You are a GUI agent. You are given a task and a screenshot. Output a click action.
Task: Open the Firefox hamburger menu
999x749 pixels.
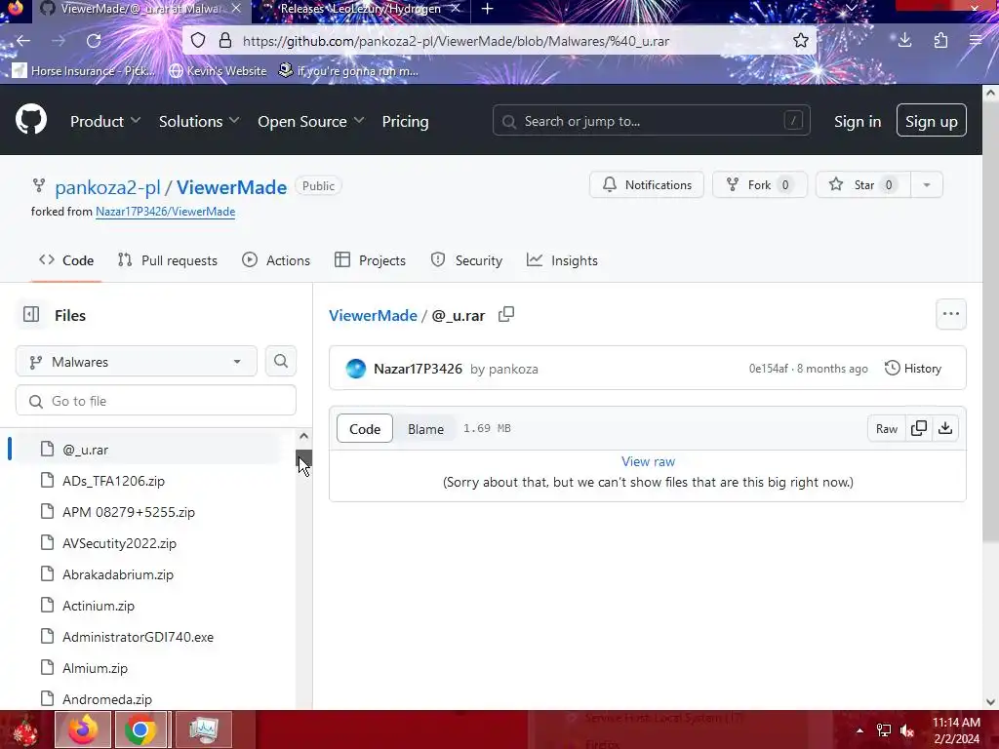(975, 41)
